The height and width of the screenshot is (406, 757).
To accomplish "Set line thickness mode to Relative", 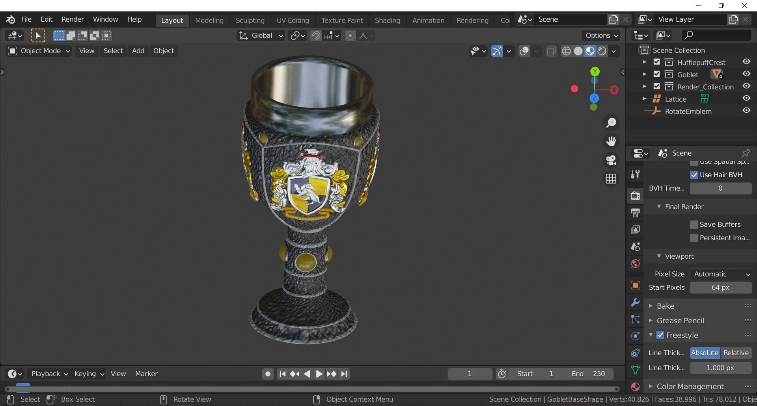I will coord(736,353).
